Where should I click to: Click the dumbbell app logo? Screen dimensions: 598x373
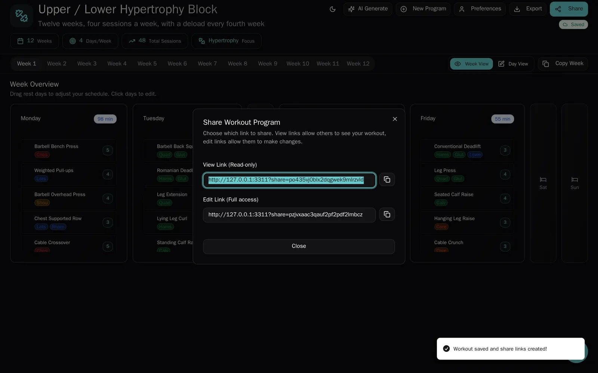click(21, 16)
